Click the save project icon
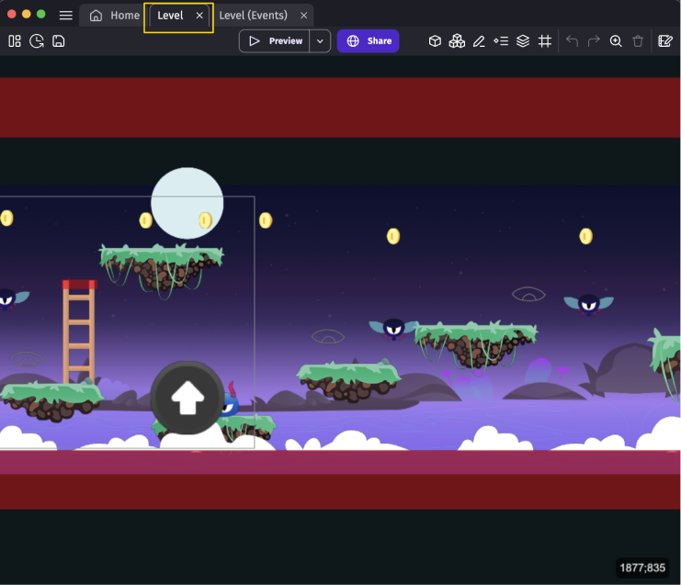The image size is (681, 585). tap(59, 41)
